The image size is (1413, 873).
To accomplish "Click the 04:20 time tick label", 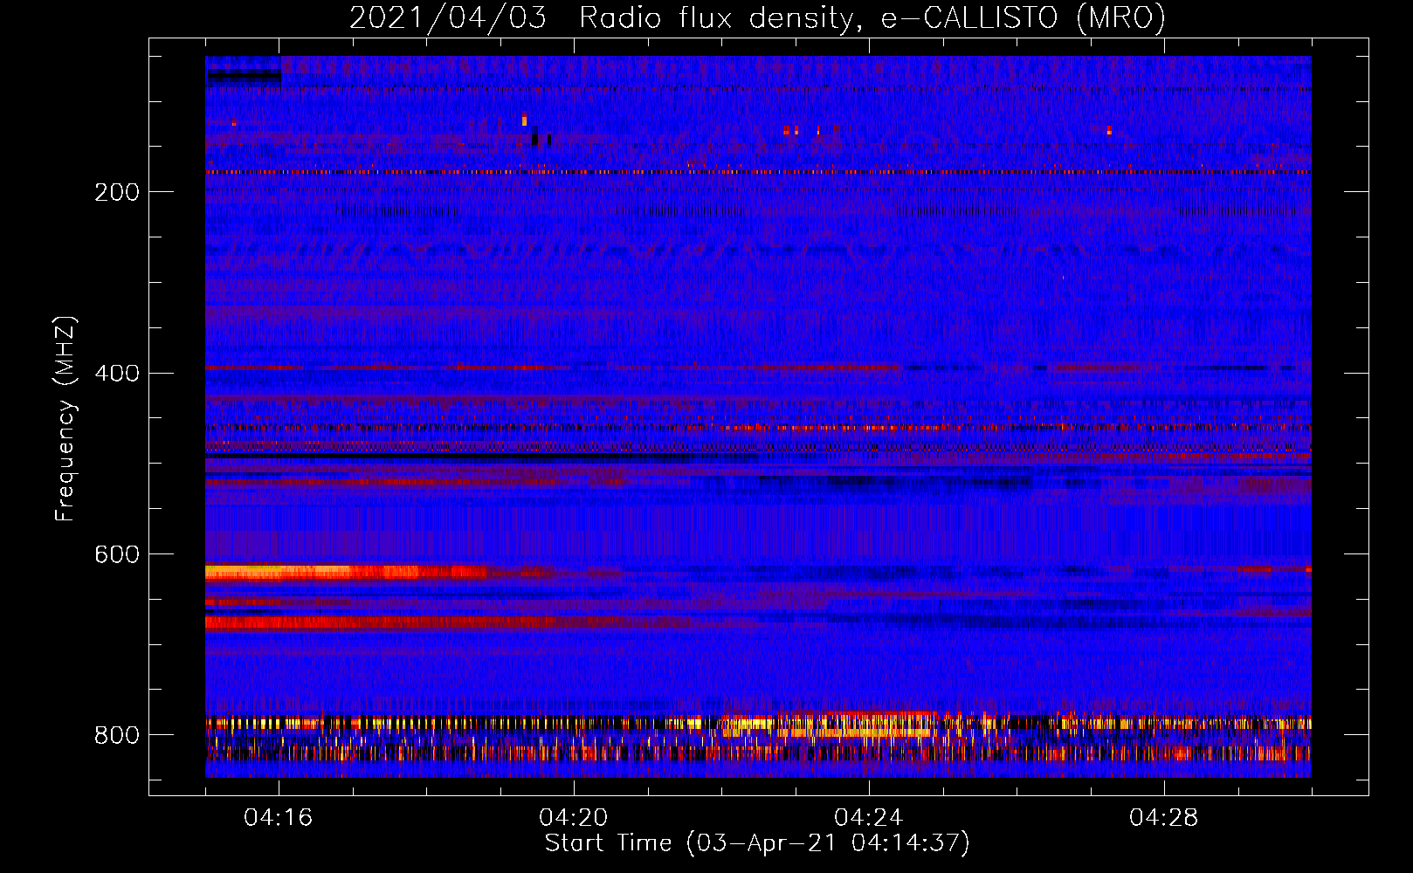I will (574, 818).
